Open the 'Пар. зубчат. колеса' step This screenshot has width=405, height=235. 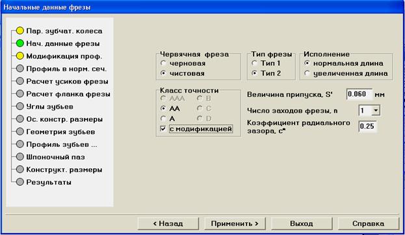coord(59,31)
